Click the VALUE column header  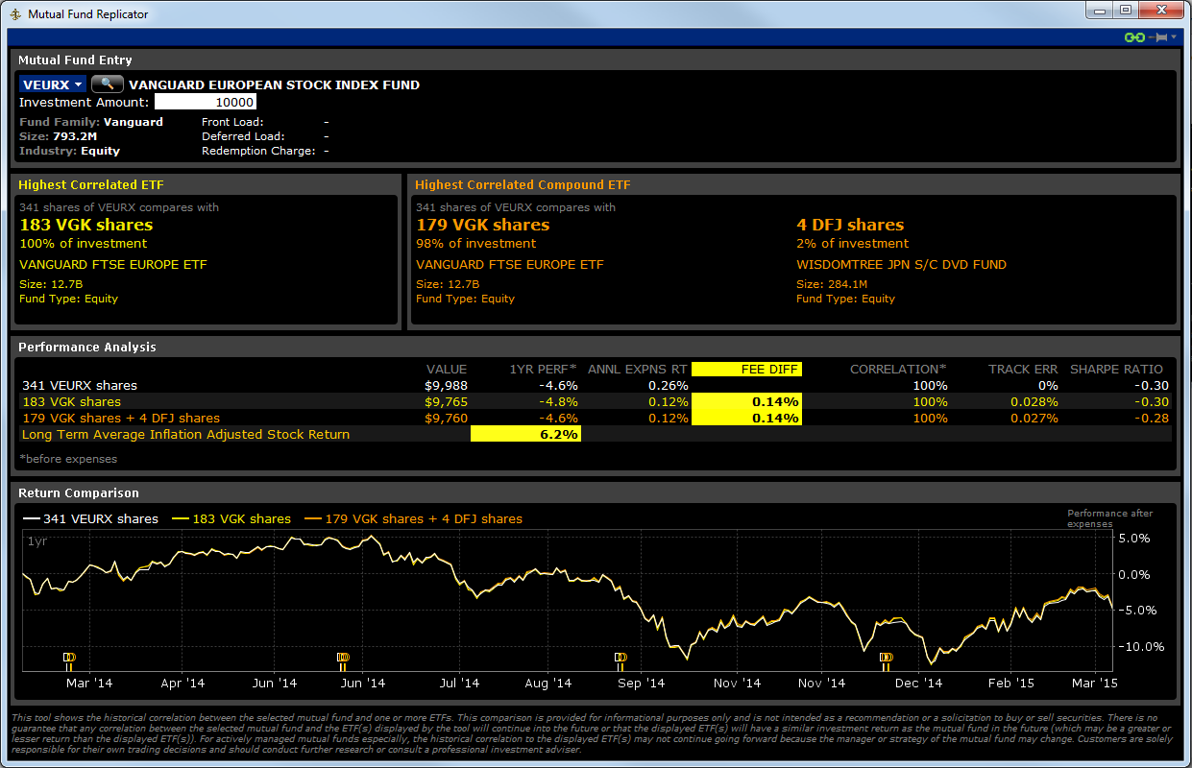click(x=447, y=369)
